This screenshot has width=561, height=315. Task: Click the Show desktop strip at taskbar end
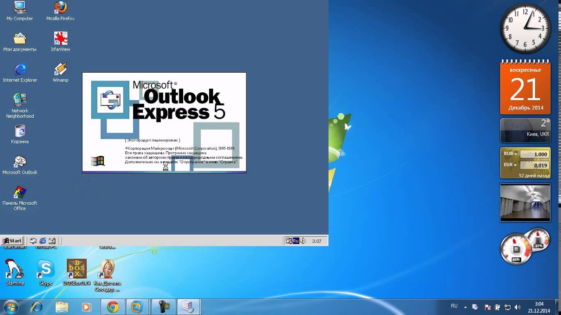point(557,307)
